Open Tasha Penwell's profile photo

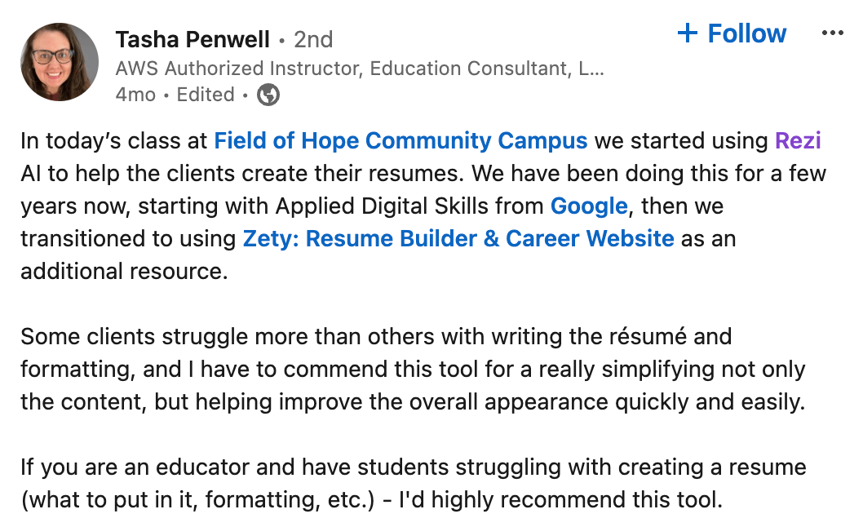tap(60, 62)
